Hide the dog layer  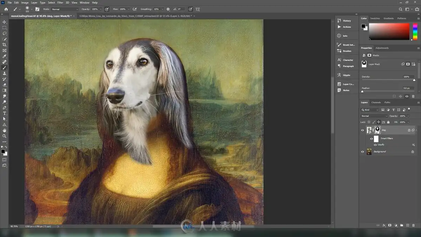tap(363, 130)
